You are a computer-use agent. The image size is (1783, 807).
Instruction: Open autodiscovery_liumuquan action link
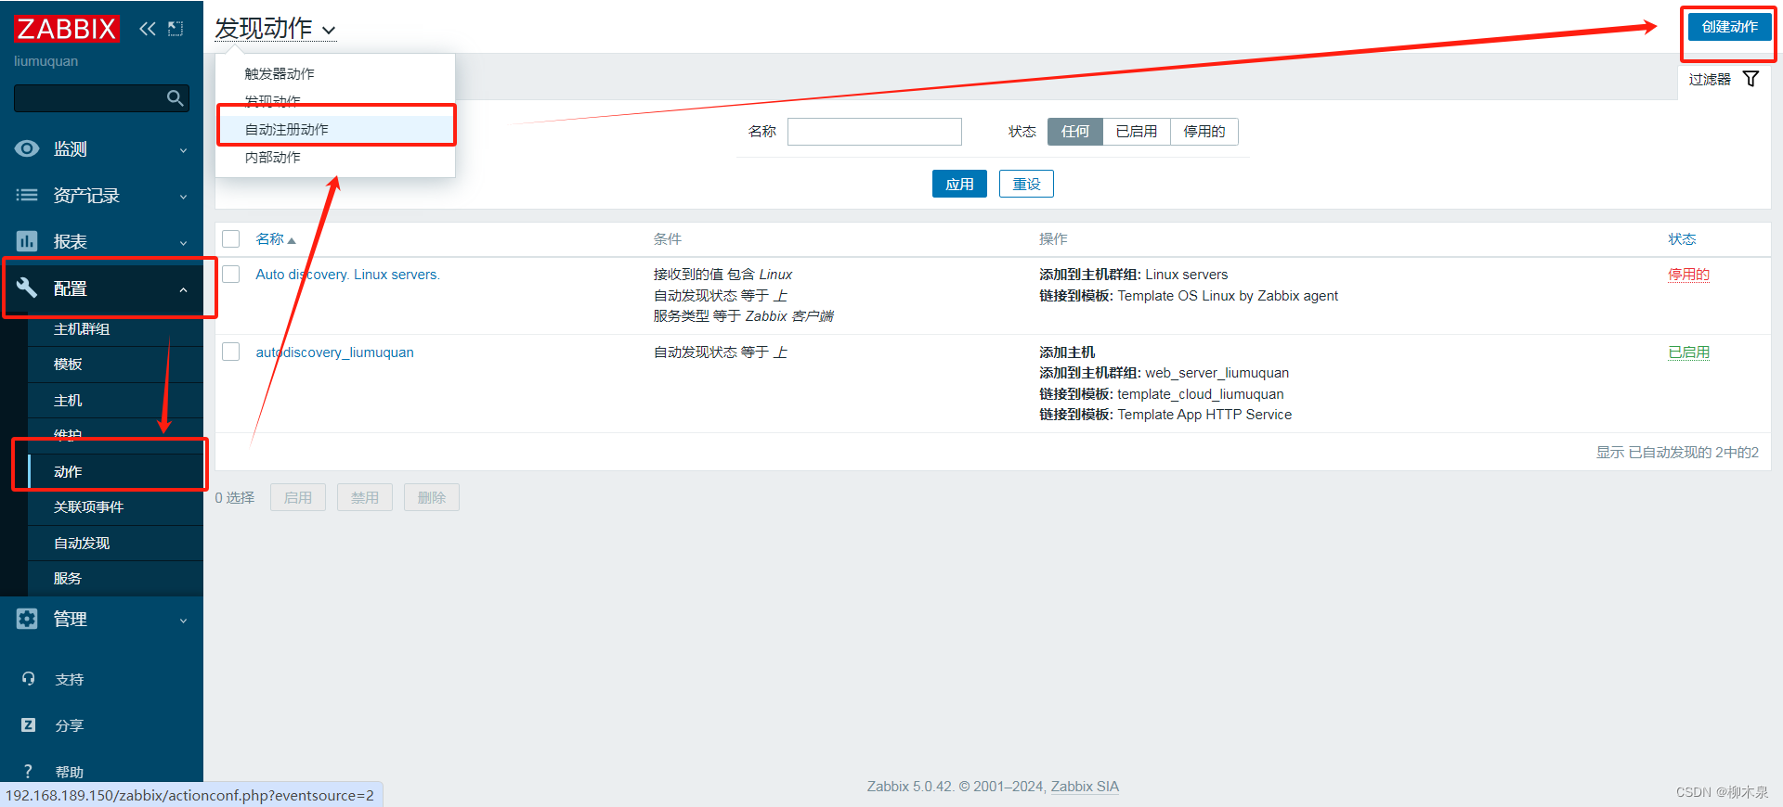click(335, 352)
